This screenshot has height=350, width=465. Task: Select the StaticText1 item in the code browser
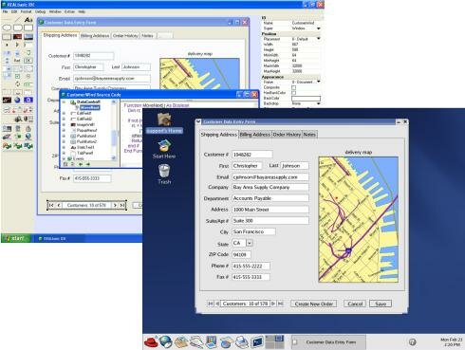[85, 147]
